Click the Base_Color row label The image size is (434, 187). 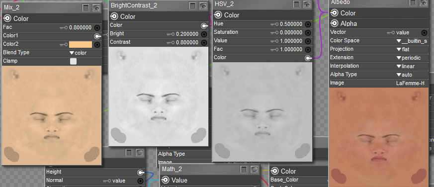[x=284, y=180]
